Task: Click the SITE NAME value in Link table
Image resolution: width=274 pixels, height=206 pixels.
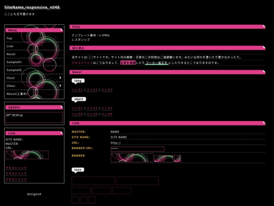Action: pos(119,137)
